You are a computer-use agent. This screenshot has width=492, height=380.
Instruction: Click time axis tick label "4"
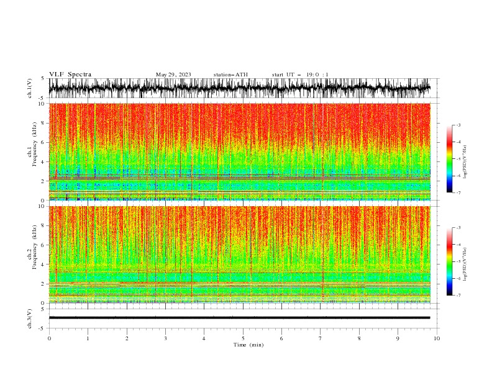pyautogui.click(x=204, y=338)
